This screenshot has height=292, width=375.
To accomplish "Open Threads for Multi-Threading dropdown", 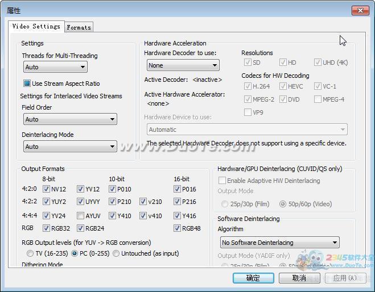I will [x=55, y=67].
